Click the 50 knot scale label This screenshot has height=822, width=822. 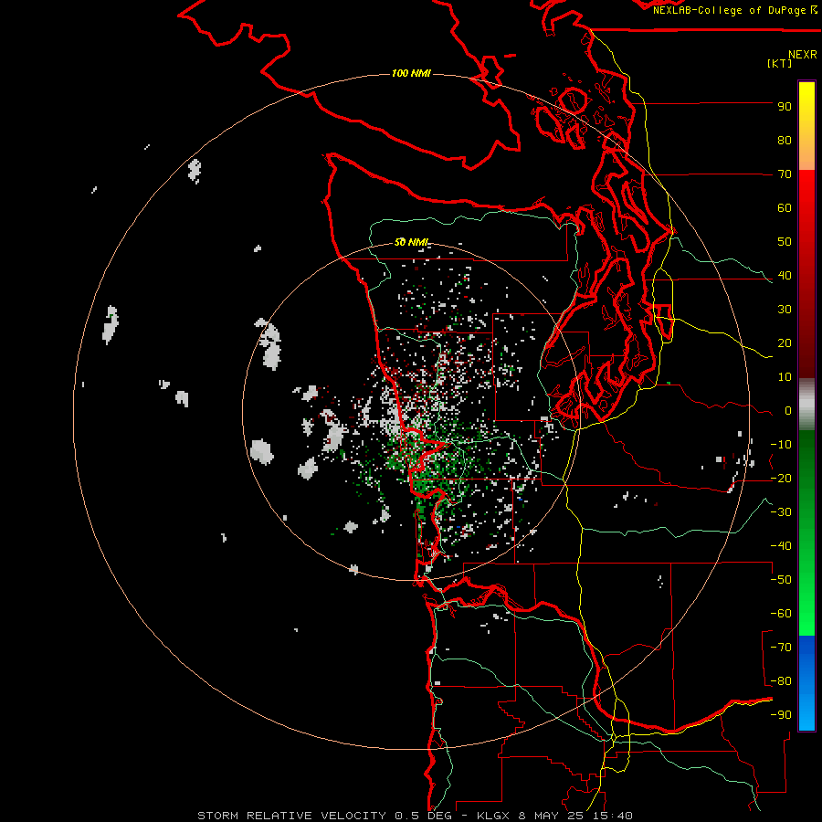[x=785, y=242]
